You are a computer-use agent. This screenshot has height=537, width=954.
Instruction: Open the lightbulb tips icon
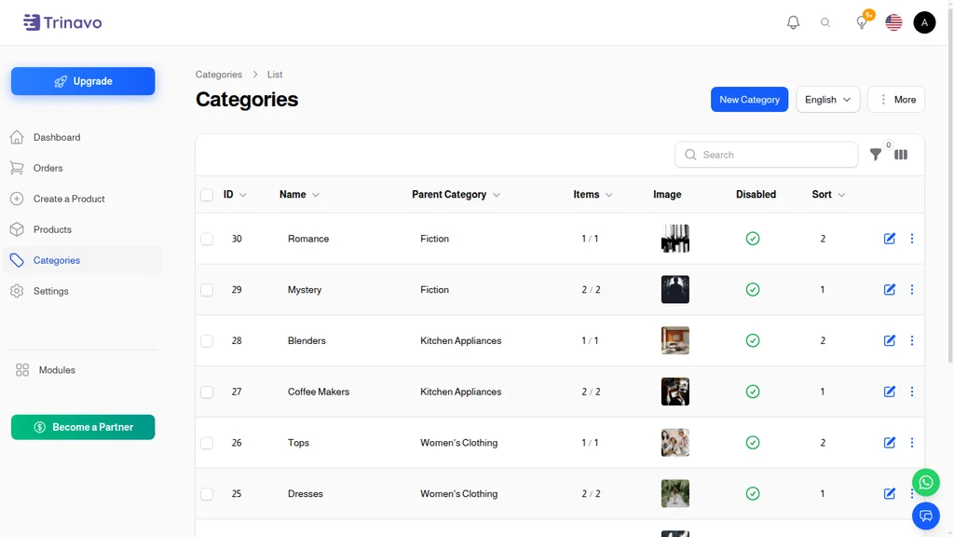click(862, 22)
